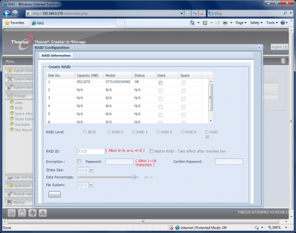The height and width of the screenshot is (233, 296).
Task: Enable Master RAID checkbox
Action: point(151,151)
